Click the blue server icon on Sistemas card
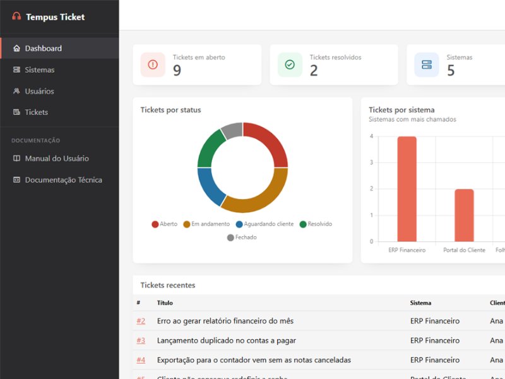Screen dimensions: 505x379 point(427,65)
